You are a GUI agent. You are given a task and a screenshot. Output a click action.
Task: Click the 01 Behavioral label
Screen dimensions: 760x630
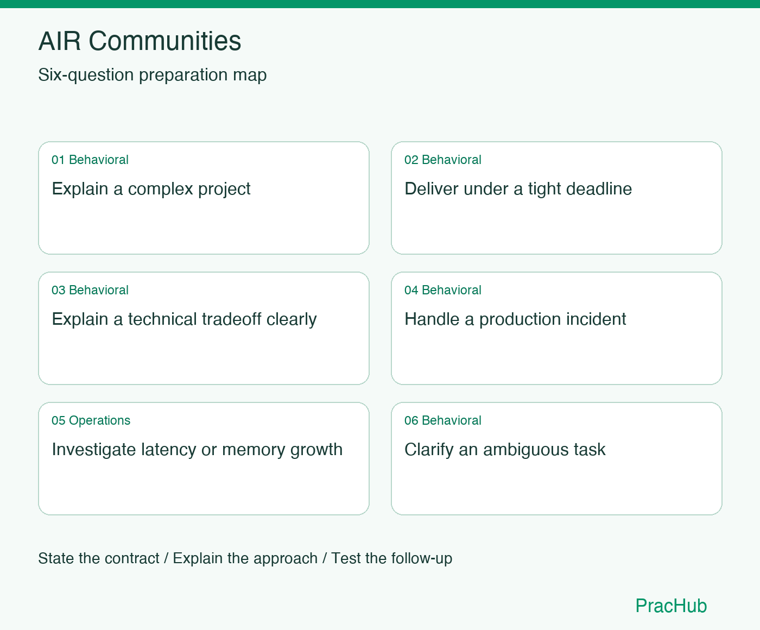tap(90, 160)
